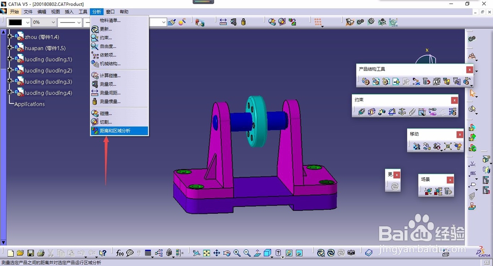The image size is (493, 266).
Task: Click the measure inertia weight icon
Action: pyautogui.click(x=244, y=22)
